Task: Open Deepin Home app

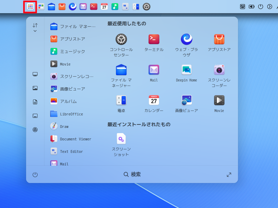Action: tap(186, 70)
